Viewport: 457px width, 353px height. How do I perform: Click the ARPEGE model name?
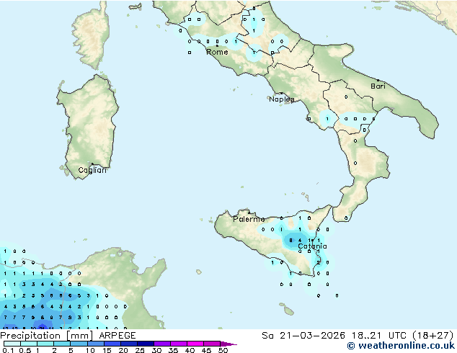click(x=117, y=336)
